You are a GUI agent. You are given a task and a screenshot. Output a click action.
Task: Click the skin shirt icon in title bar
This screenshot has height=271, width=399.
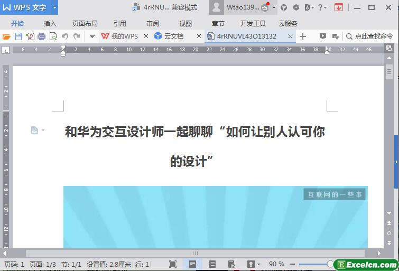(x=284, y=7)
